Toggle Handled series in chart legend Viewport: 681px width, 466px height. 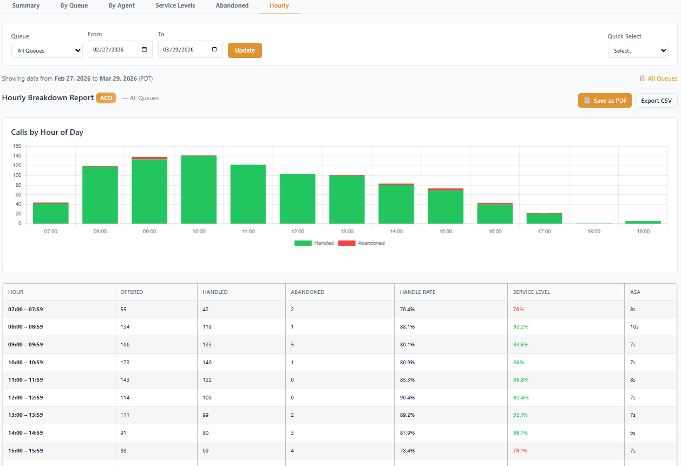(x=314, y=243)
